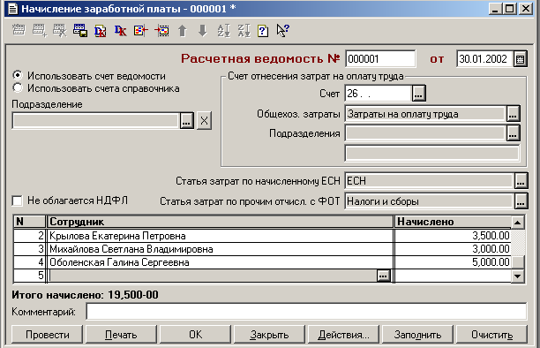
Task: Sort rows ascending A-Z
Action: click(223, 30)
